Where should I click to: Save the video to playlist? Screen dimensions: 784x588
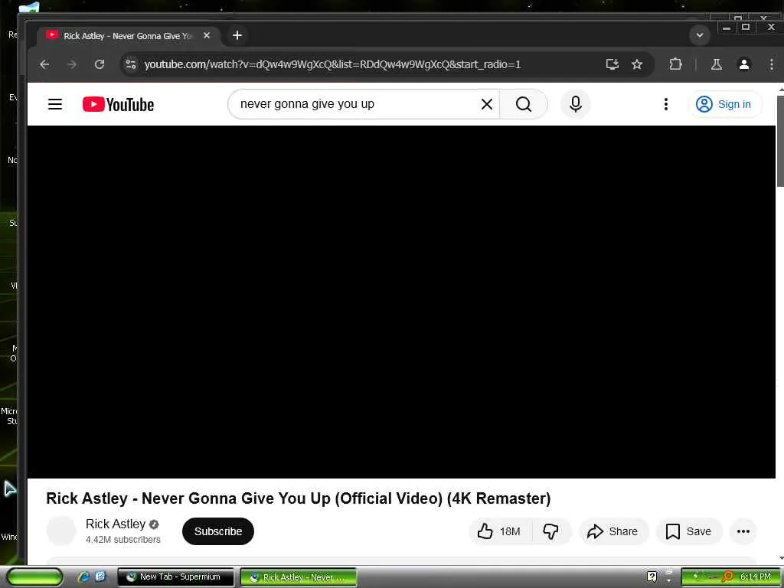click(x=688, y=531)
